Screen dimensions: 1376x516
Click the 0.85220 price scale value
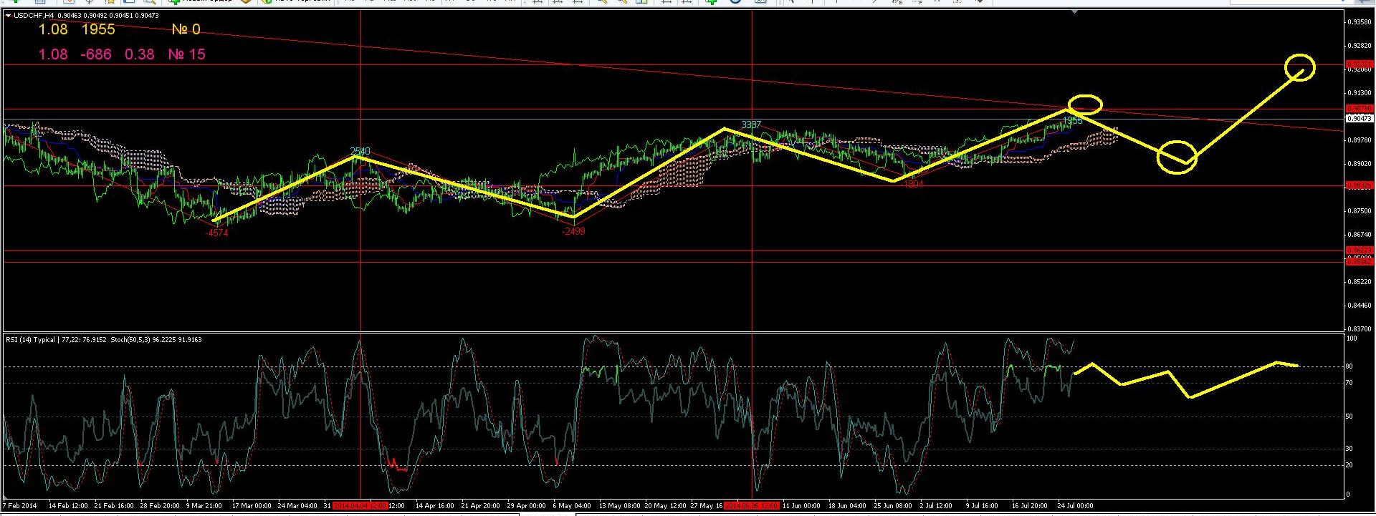(x=1360, y=282)
